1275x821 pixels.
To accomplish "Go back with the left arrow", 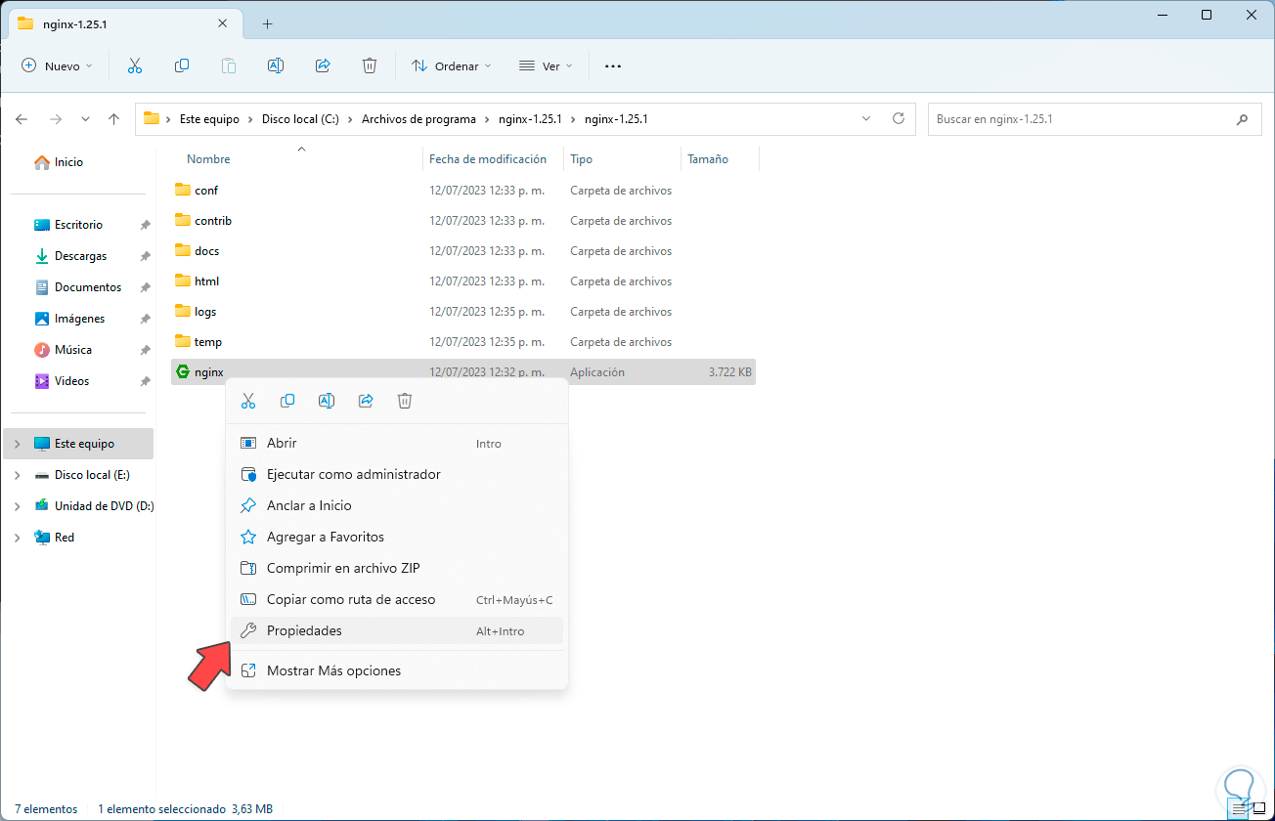I will [x=22, y=119].
